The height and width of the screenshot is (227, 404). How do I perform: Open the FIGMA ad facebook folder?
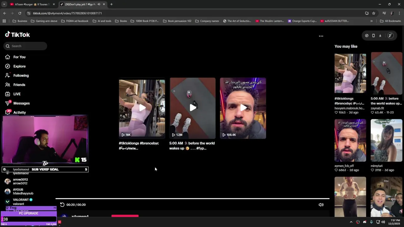click(x=74, y=21)
